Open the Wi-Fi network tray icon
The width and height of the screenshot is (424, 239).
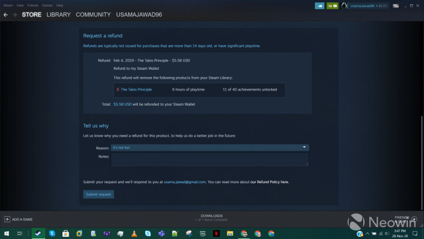(x=380, y=233)
